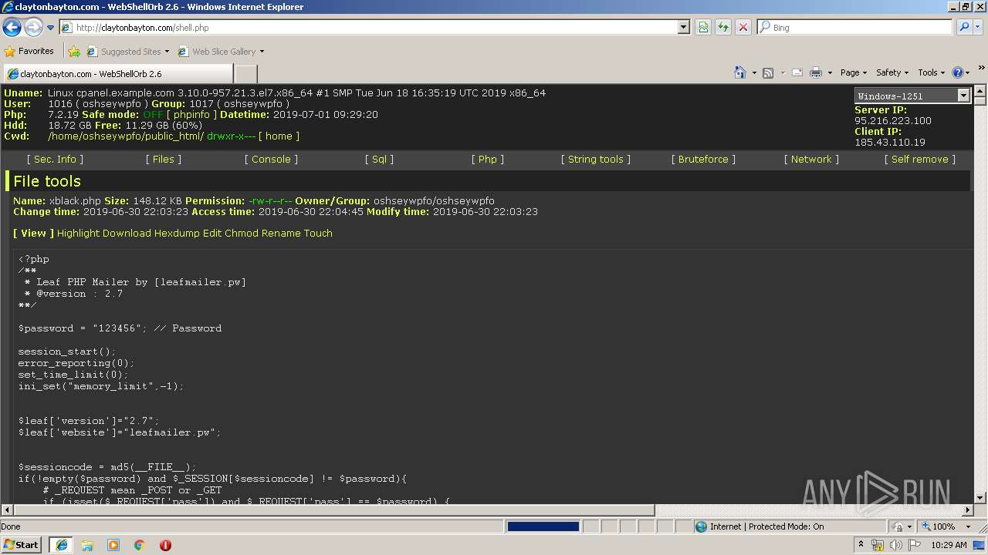
Task: Open Windows Media Player taskbar icon
Action: tap(113, 545)
